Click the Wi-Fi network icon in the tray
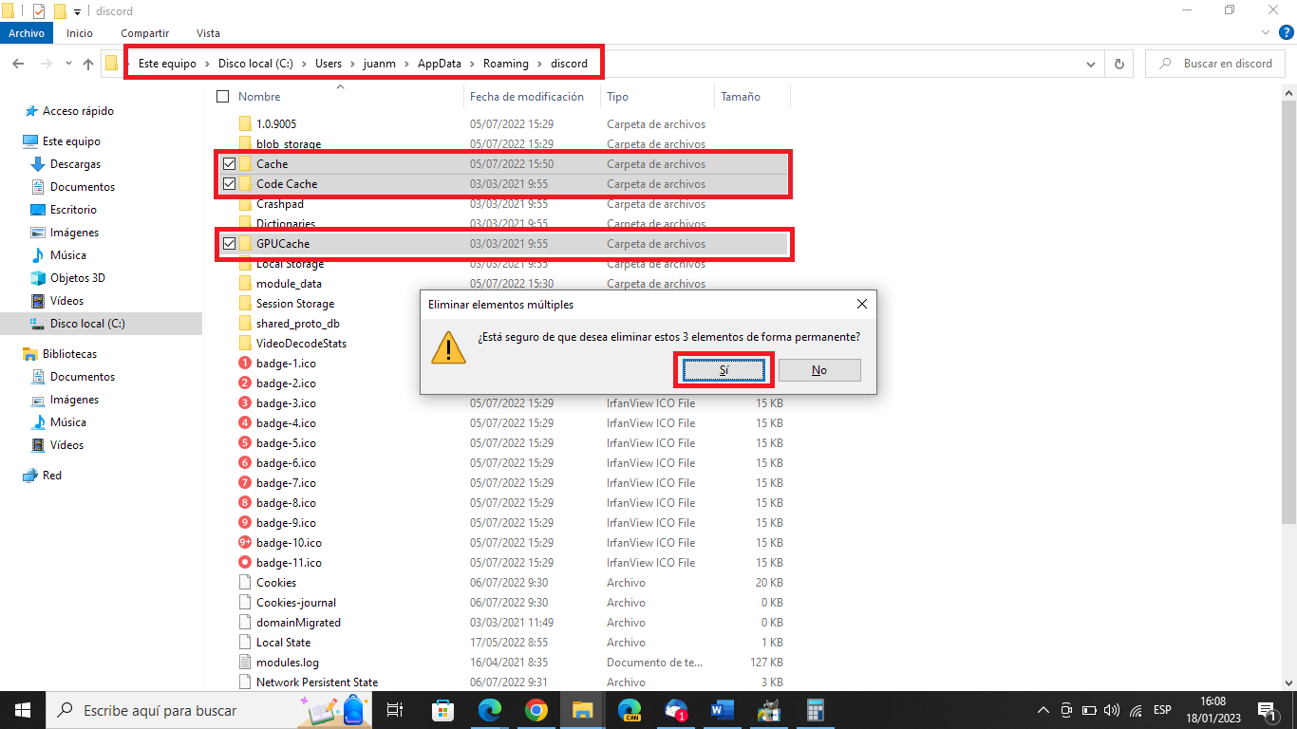The height and width of the screenshot is (729, 1297). pos(1137,709)
